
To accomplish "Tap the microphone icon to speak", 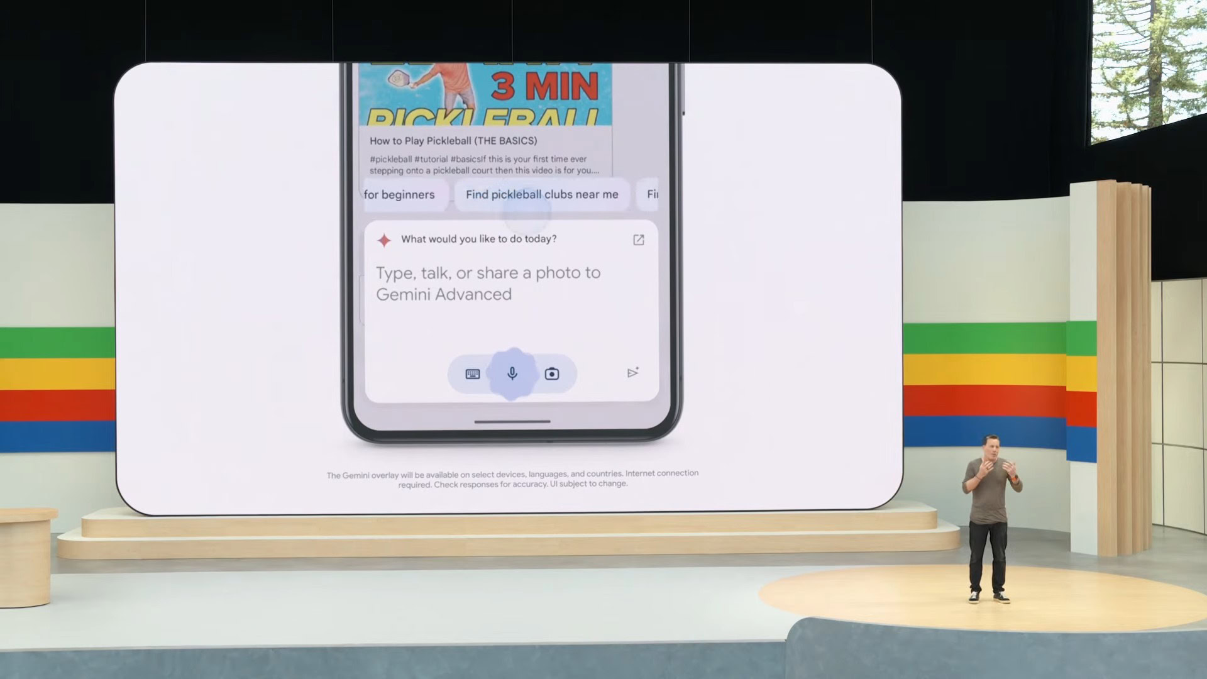I will pyautogui.click(x=512, y=373).
